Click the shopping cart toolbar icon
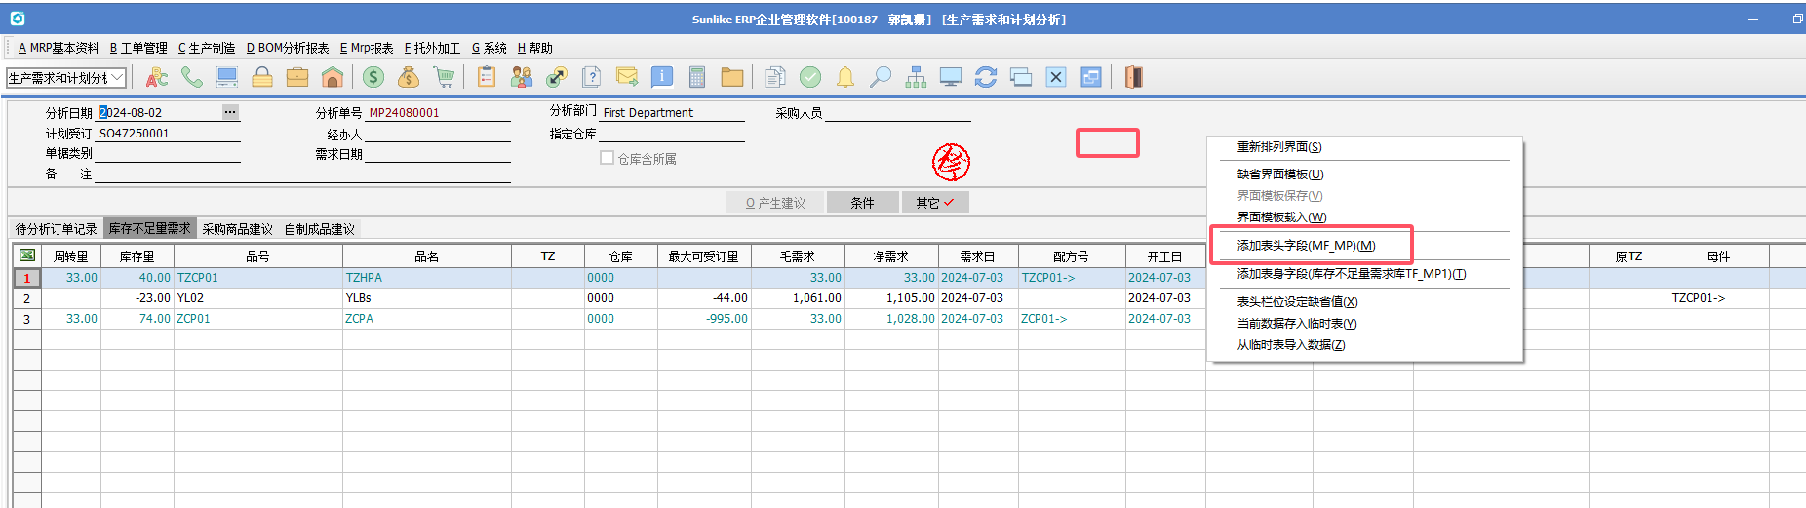Screen dimensions: 1806x508 (x=444, y=77)
